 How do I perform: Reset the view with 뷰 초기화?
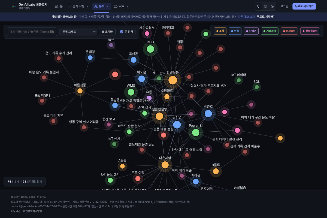point(107,32)
